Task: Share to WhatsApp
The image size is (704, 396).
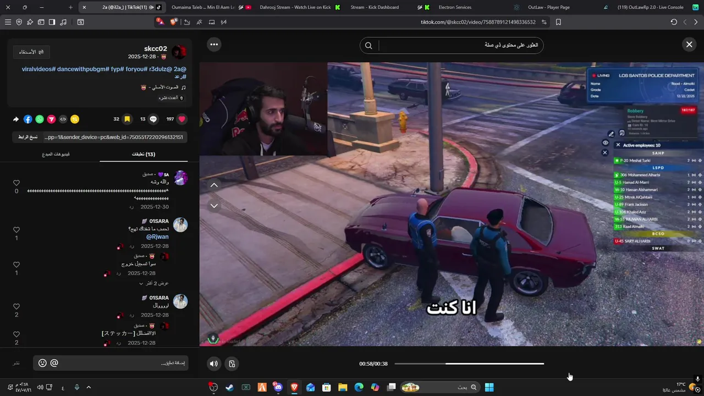Action: tap(40, 119)
